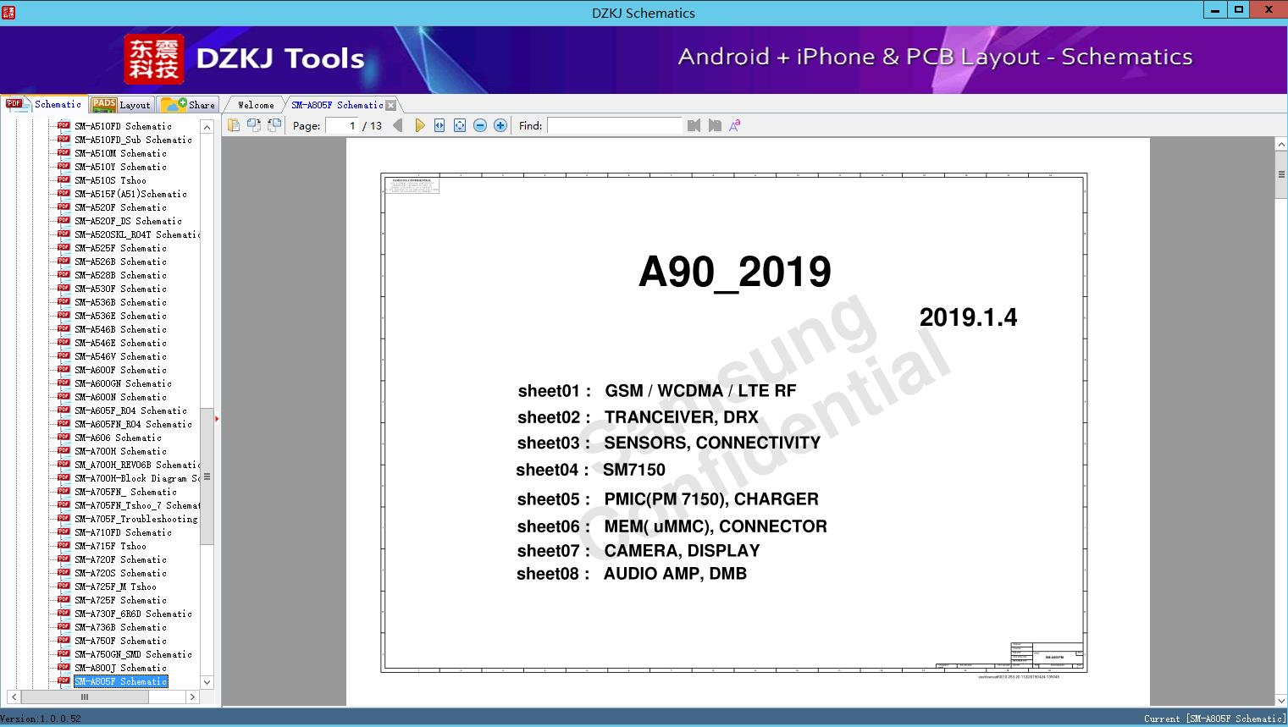Screen dimensions: 1288x727
Task: Click the fit width icon
Action: pyautogui.click(x=439, y=125)
